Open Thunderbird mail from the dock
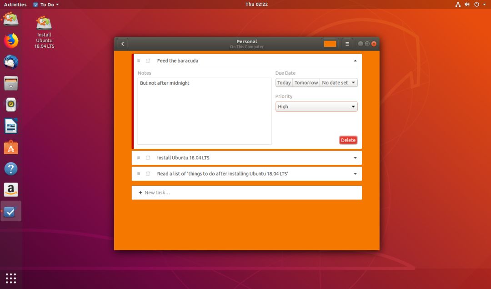This screenshot has width=491, height=289. coord(11,62)
